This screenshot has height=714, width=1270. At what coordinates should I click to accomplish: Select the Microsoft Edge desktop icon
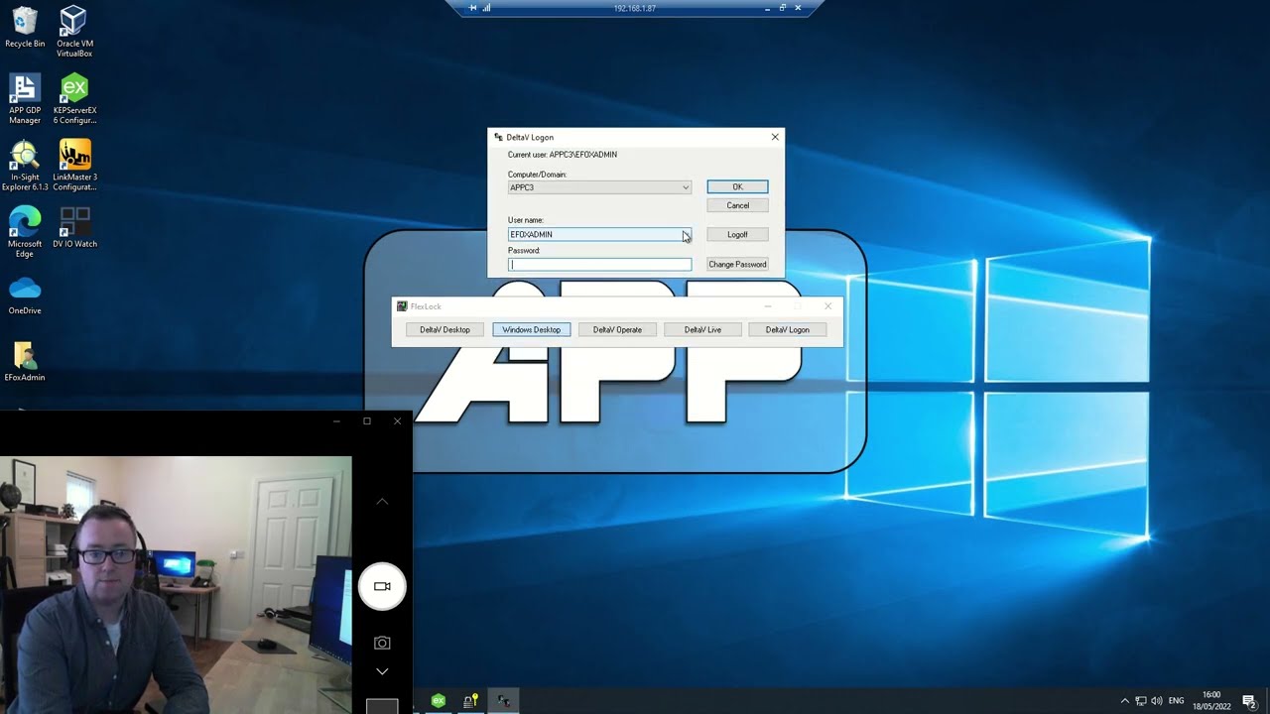25,232
